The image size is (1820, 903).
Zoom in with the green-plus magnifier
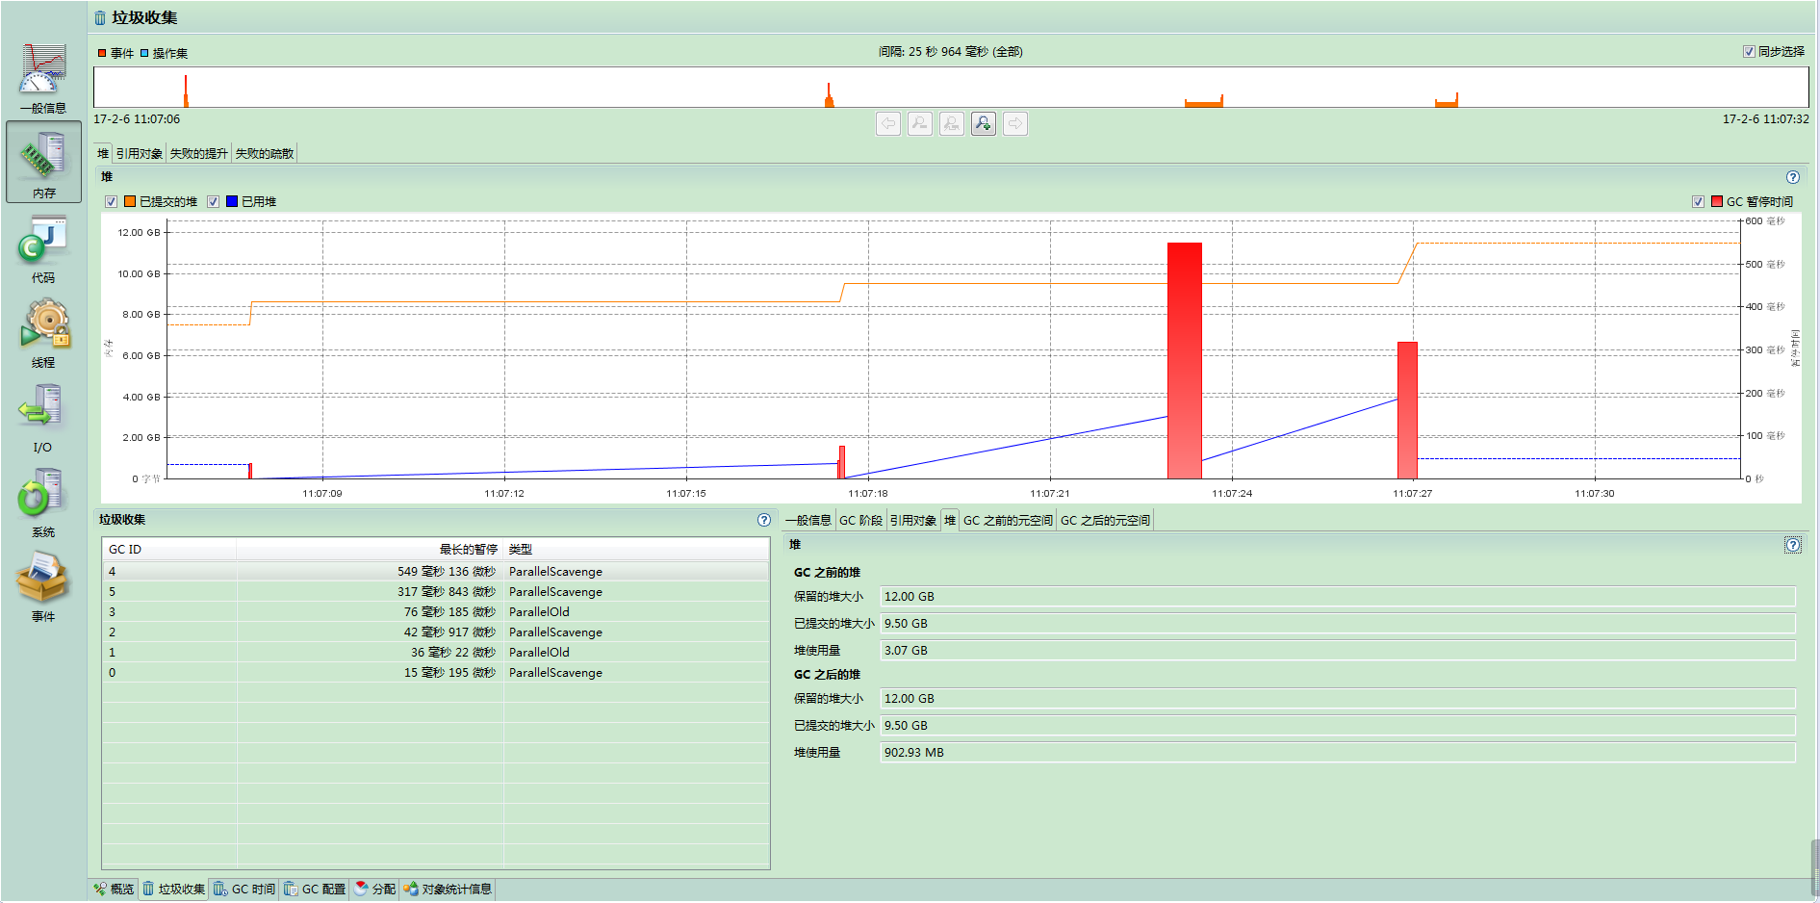tap(984, 123)
